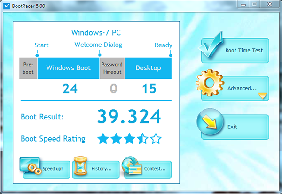The height and width of the screenshot is (194, 282).
Task: Select the Password Timeout segment
Action: pos(112,68)
